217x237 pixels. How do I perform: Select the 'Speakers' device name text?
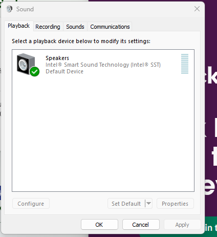tap(57, 58)
